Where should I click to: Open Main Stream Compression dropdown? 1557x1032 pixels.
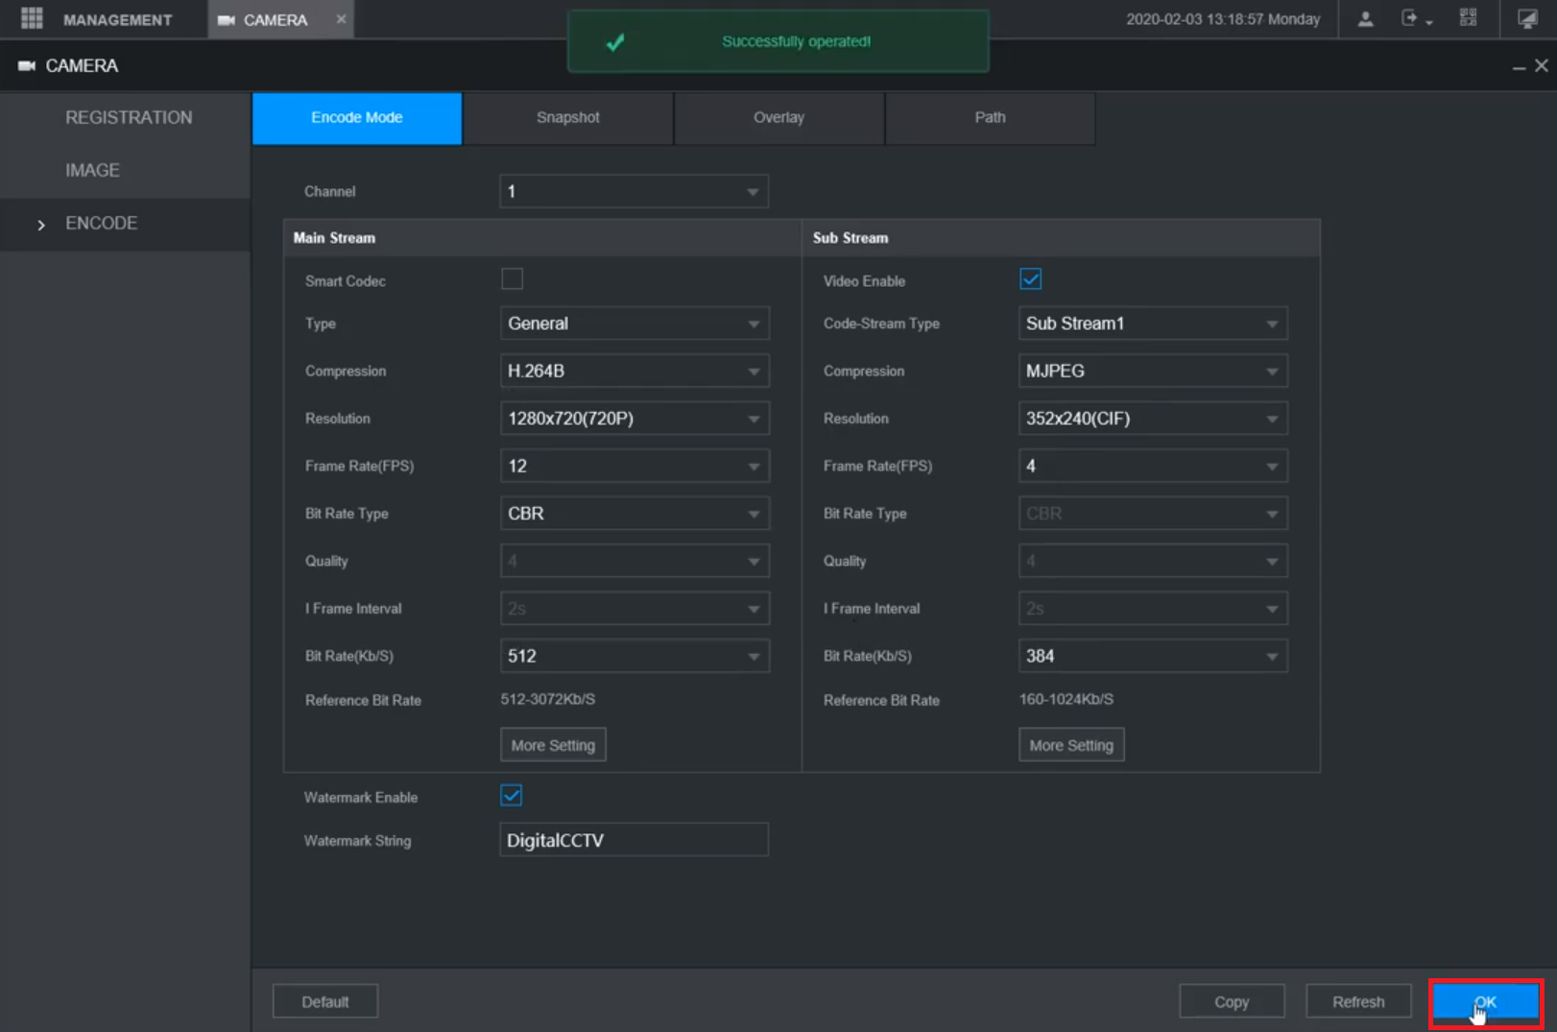634,372
